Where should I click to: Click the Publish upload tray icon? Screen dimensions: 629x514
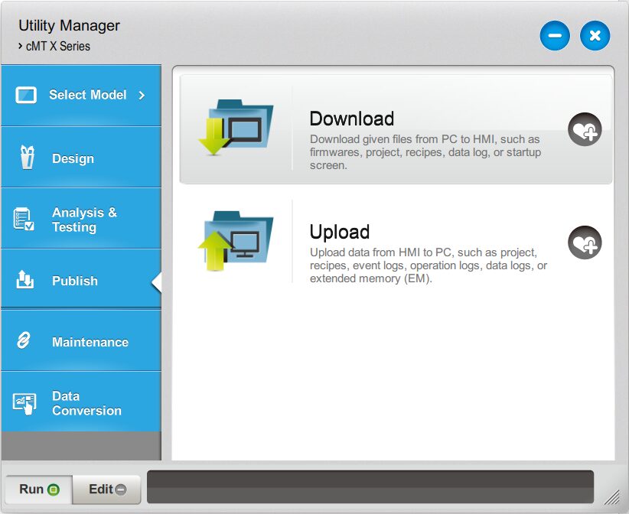pos(25,279)
